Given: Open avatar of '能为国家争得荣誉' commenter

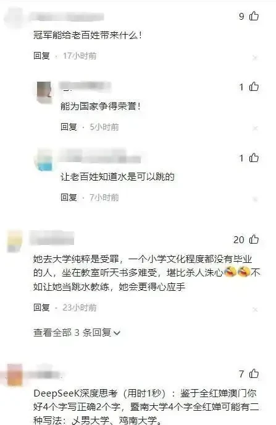Looking at the screenshot, I should point(44,92).
